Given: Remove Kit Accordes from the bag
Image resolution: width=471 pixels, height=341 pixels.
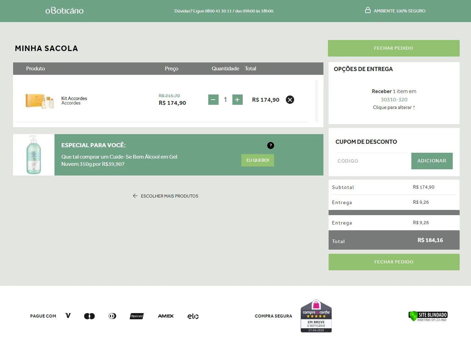Looking at the screenshot, I should click(290, 100).
